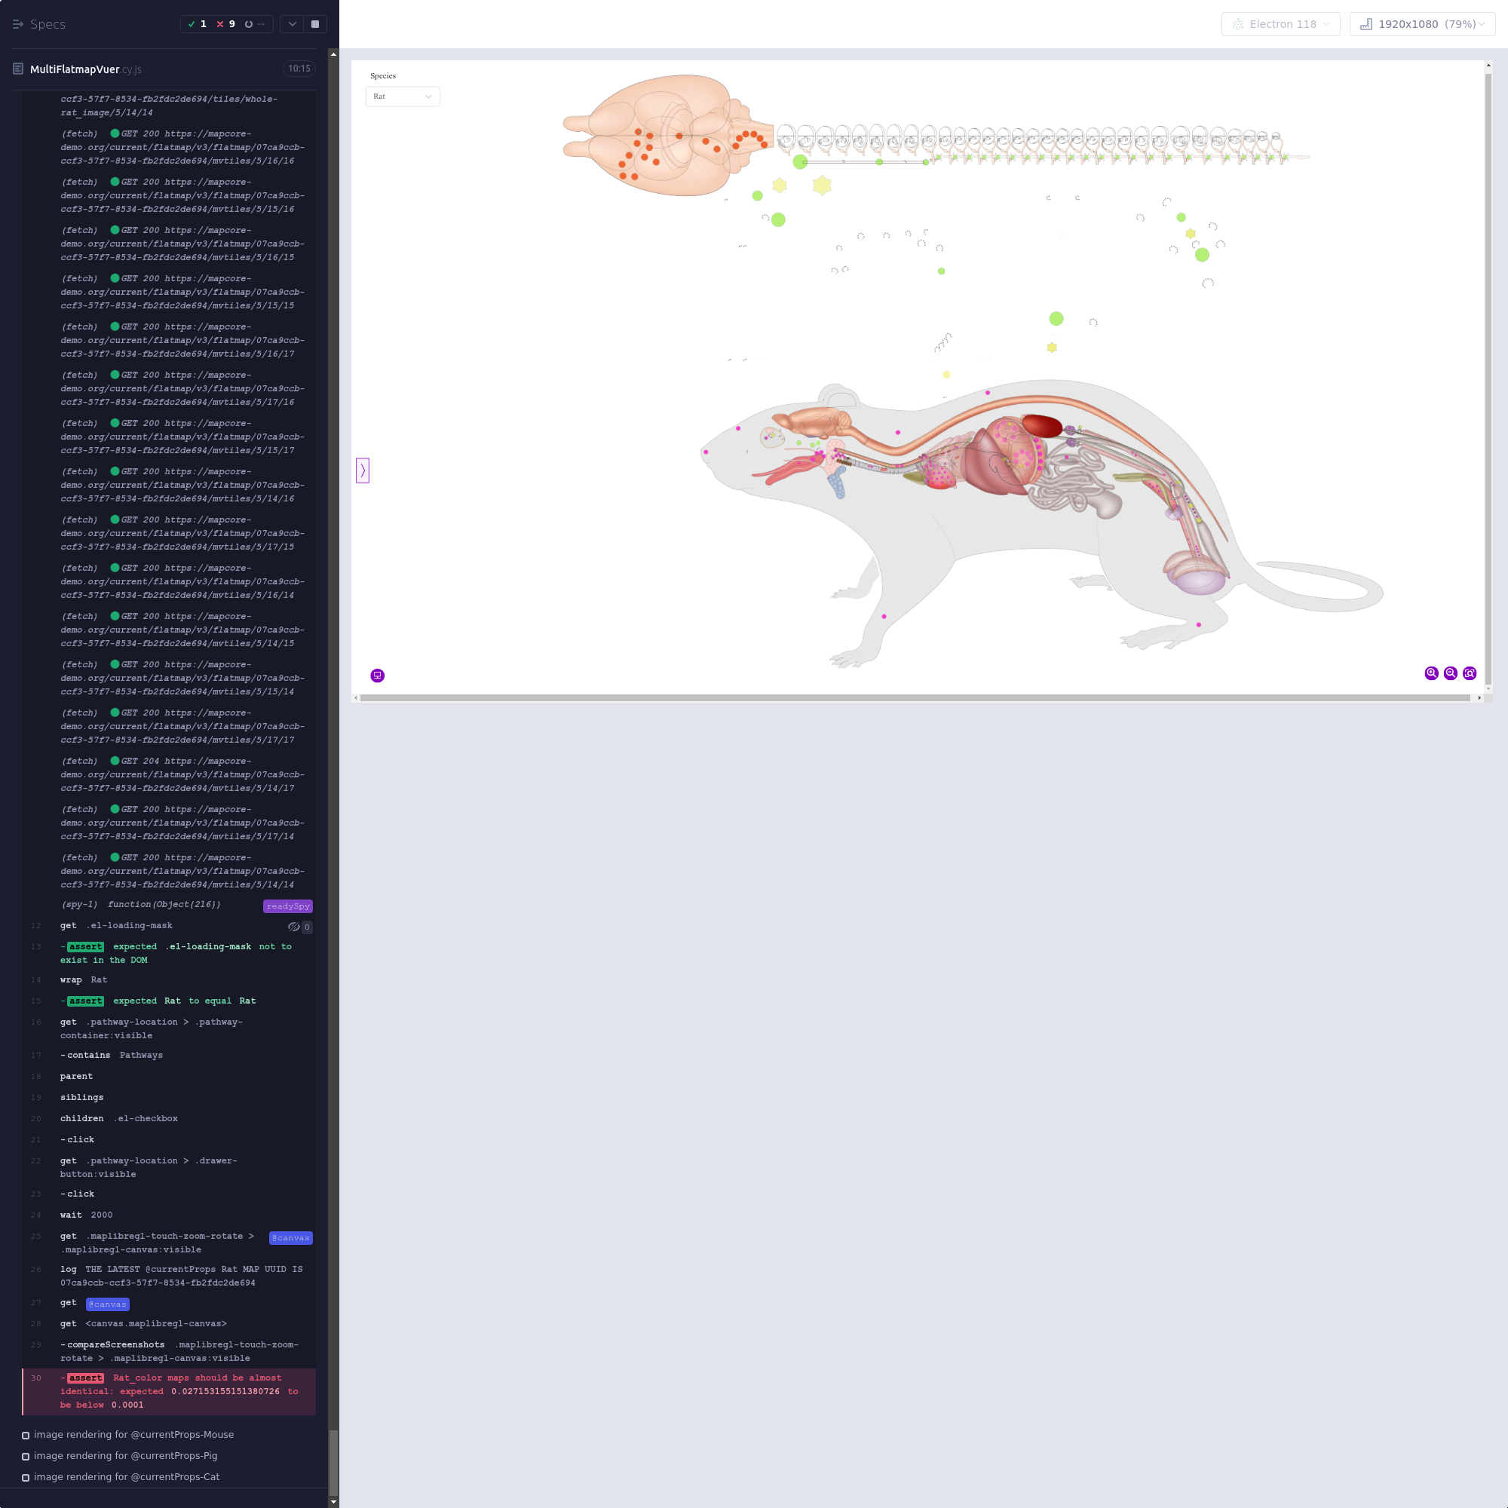Click the map zoom in button
This screenshot has height=1508, width=1508.
(x=1431, y=673)
